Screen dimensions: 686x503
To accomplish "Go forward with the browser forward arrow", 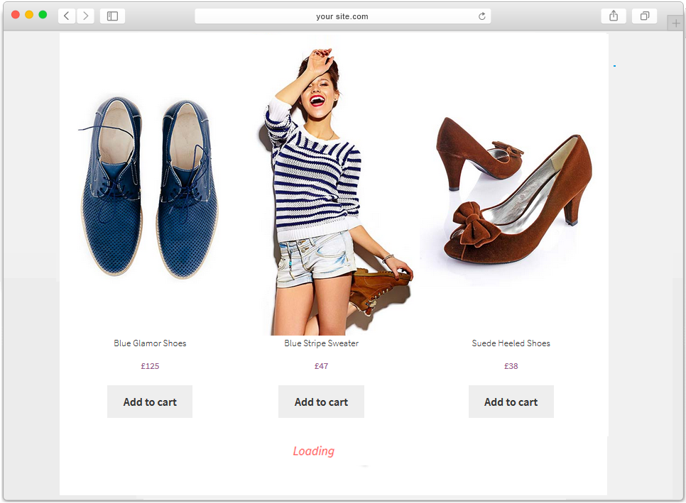I will coord(86,16).
